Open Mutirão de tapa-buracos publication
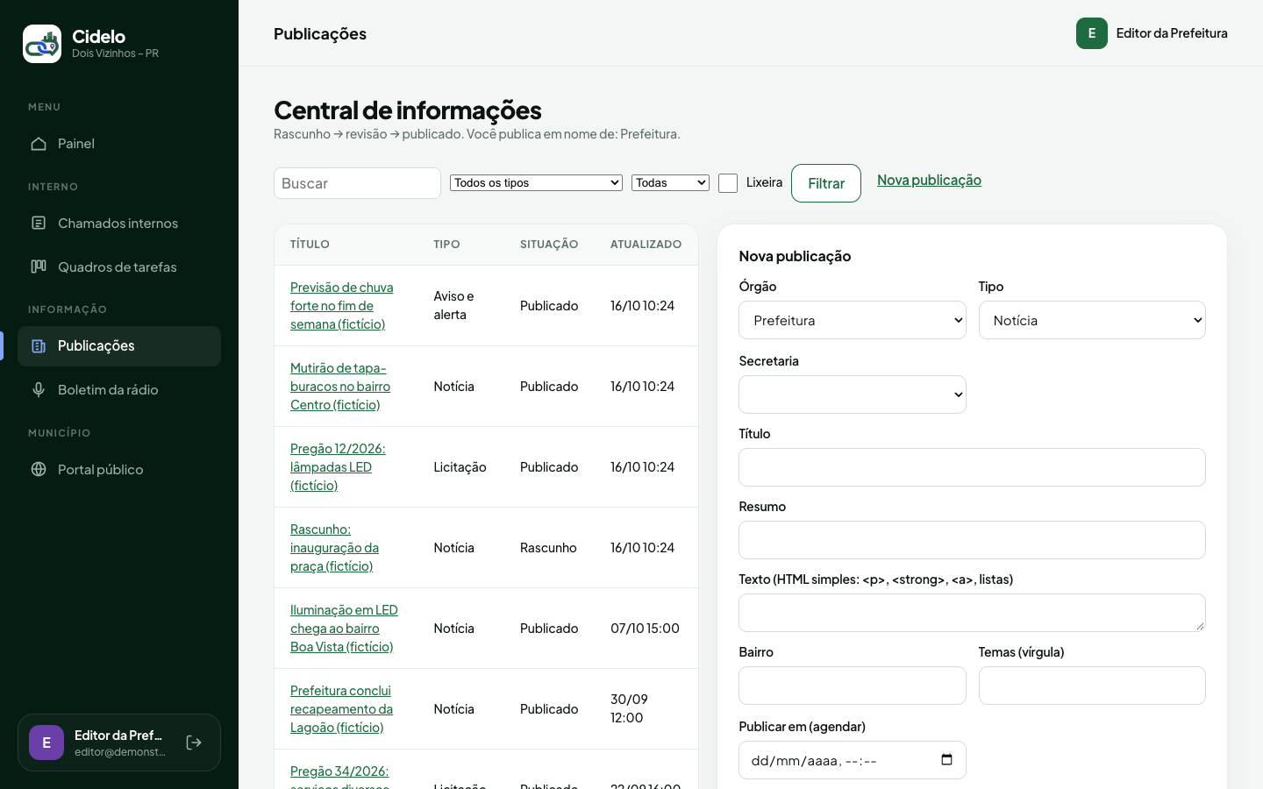The image size is (1263, 789). 340,387
